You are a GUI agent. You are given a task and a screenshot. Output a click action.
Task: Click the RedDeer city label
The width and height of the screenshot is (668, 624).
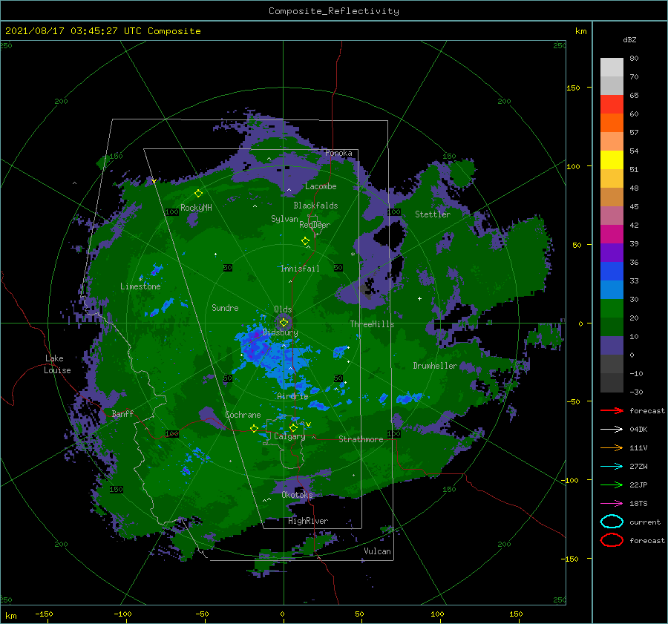pos(315,225)
